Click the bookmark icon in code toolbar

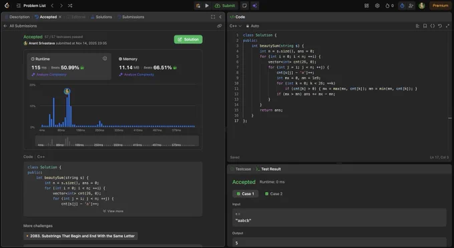425,26
